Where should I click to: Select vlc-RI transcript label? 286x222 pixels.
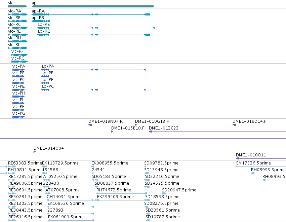[13, 45]
